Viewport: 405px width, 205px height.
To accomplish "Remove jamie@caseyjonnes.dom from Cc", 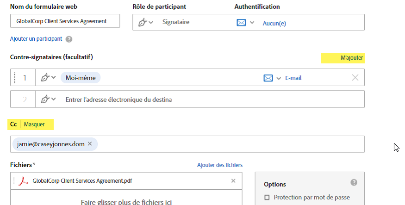I will pyautogui.click(x=90, y=144).
